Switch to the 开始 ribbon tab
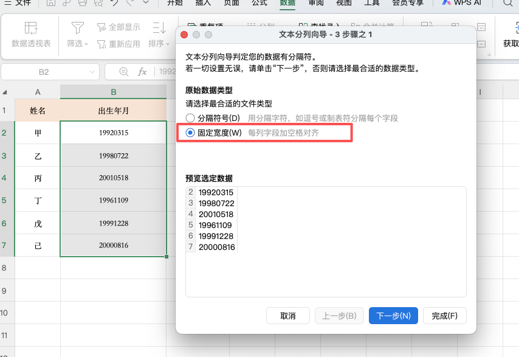Screen dimensions: 519x357 (175, 2)
